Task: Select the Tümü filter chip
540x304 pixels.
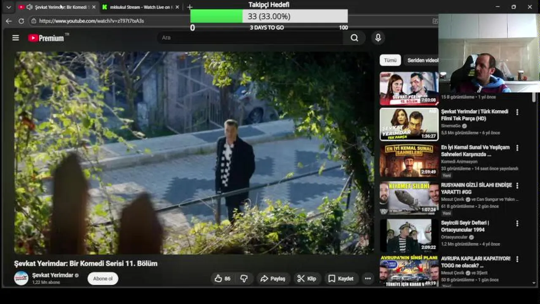Action: tap(390, 60)
